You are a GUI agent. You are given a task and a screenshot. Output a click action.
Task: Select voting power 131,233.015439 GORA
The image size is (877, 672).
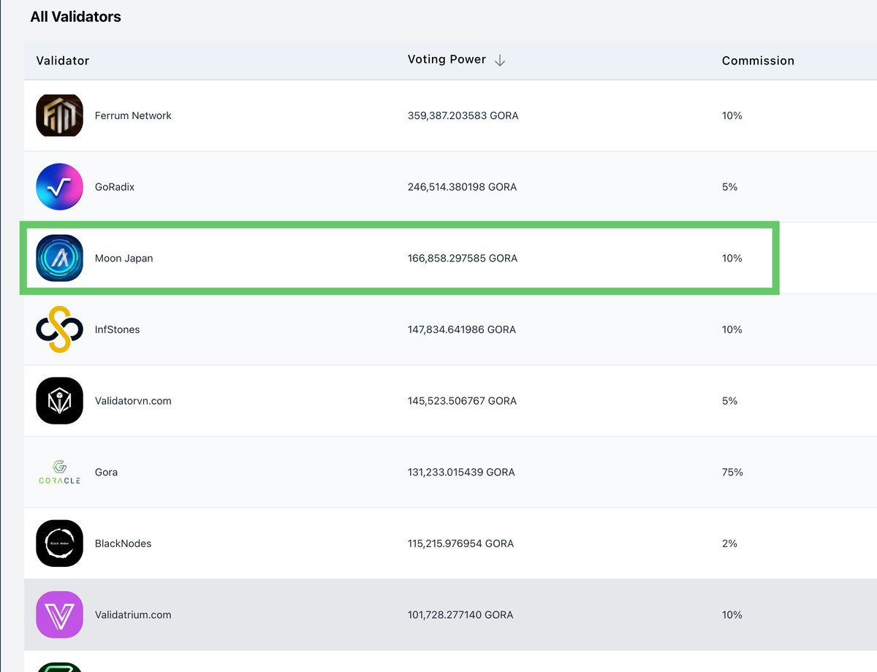461,472
